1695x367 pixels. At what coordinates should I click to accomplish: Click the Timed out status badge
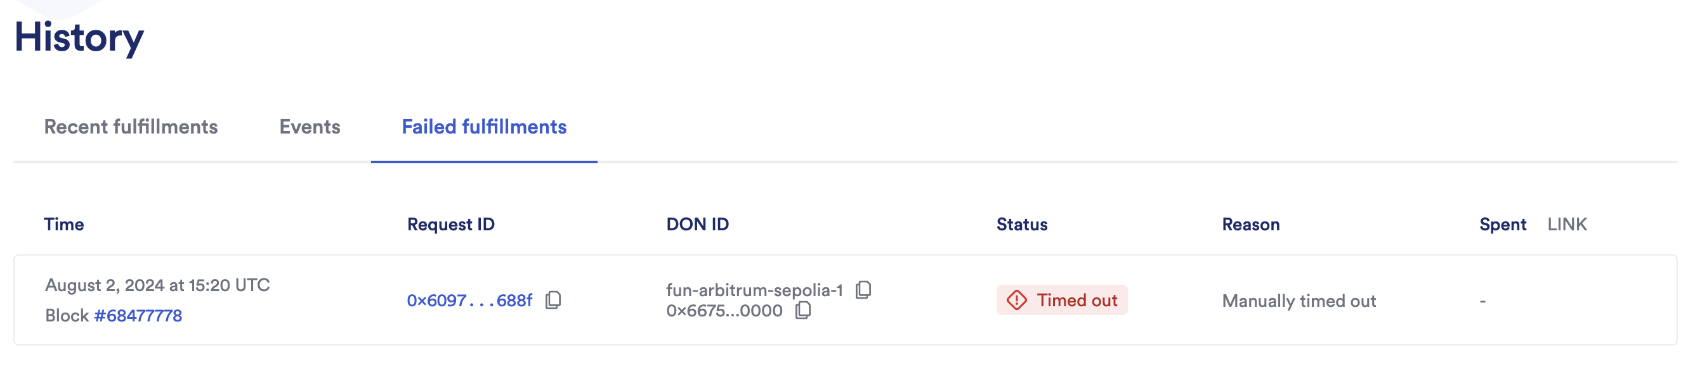[1061, 300]
